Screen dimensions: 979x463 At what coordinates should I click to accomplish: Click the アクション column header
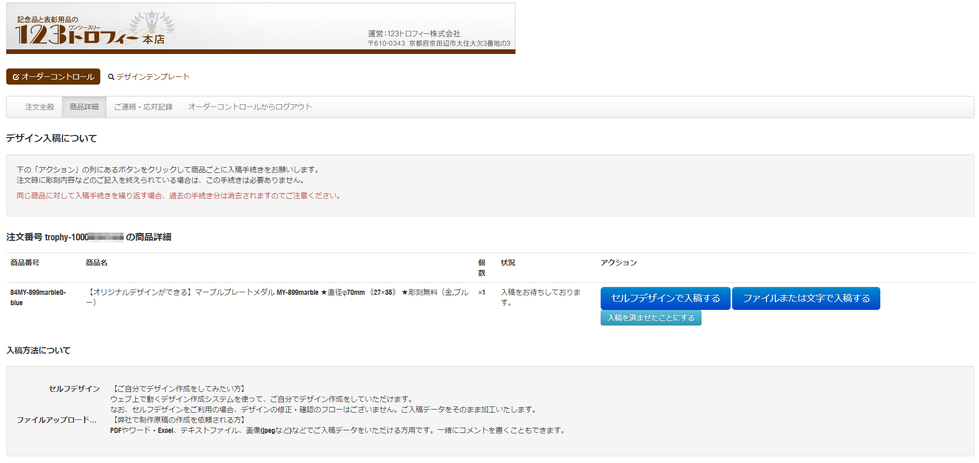tap(618, 263)
